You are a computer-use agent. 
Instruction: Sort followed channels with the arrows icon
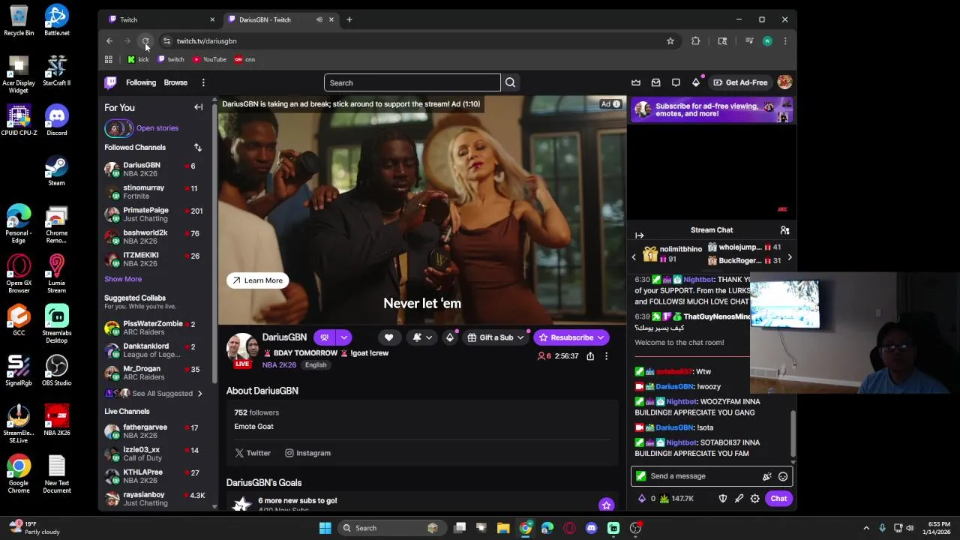pos(197,148)
